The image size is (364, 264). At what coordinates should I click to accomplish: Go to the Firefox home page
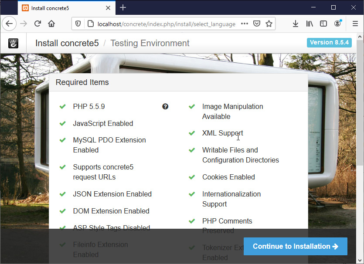pyautogui.click(x=51, y=24)
